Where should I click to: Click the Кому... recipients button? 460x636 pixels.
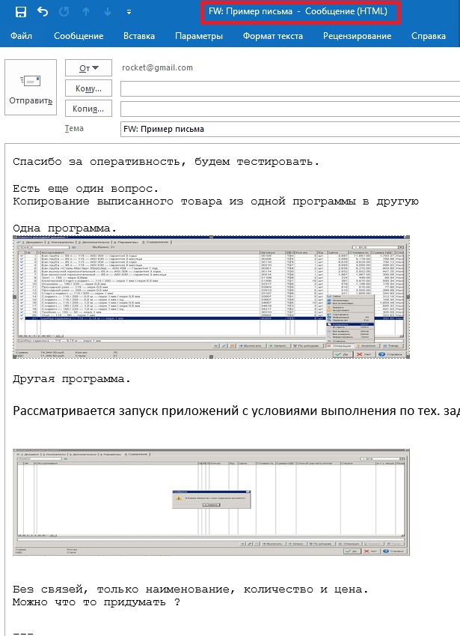pyautogui.click(x=88, y=88)
